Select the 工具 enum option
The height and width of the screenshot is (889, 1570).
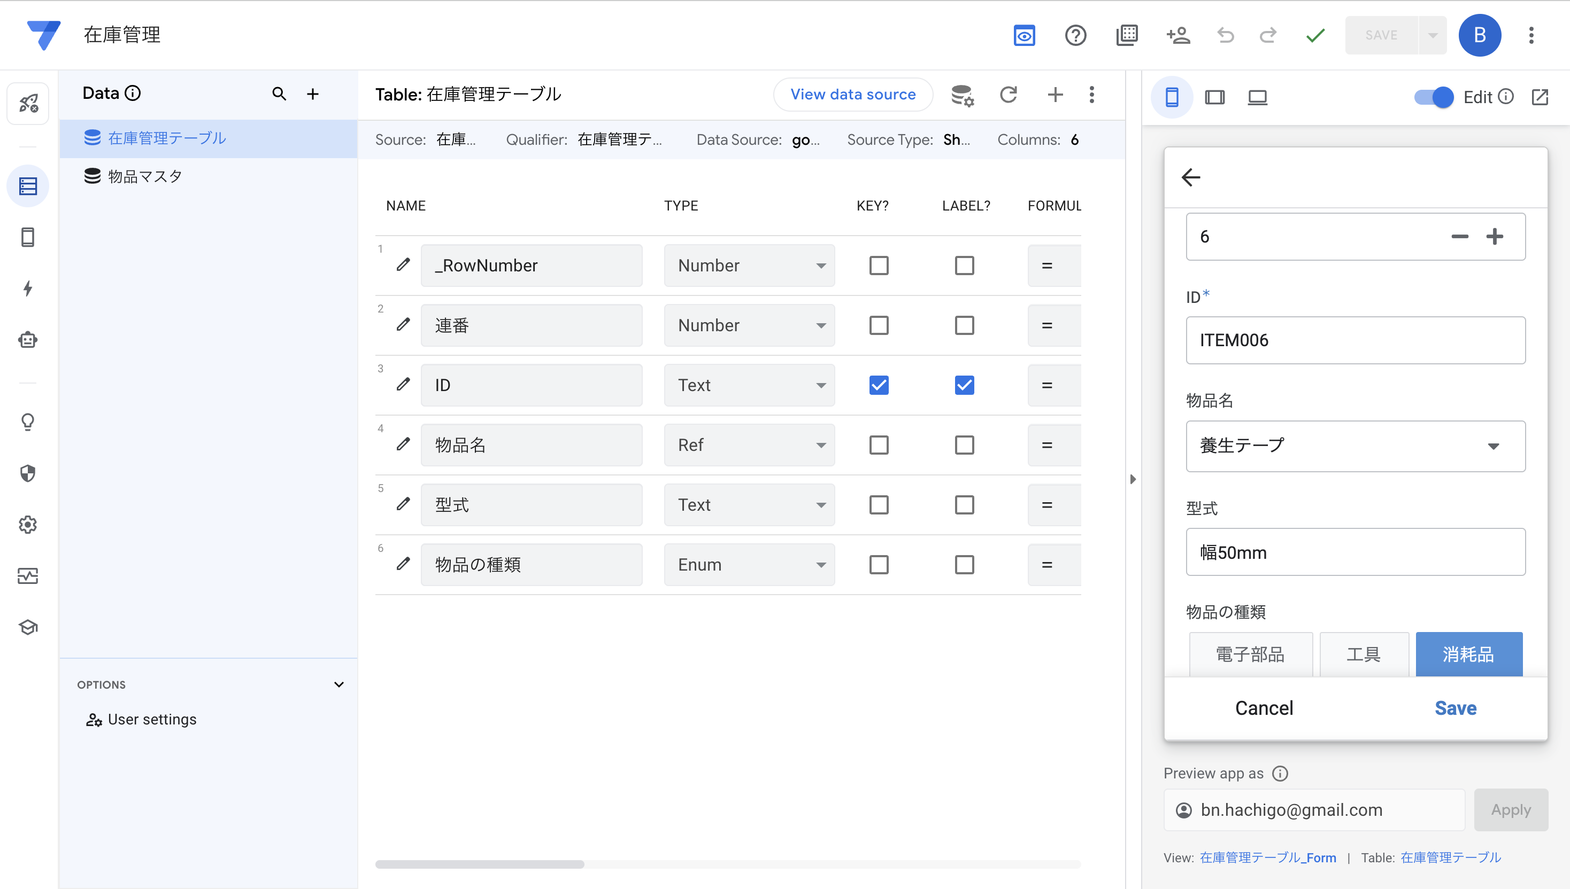pos(1364,654)
